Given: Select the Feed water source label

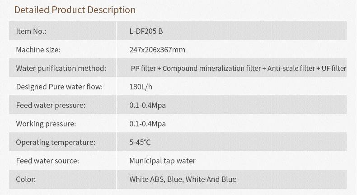Looking at the screenshot, I should (47, 161).
